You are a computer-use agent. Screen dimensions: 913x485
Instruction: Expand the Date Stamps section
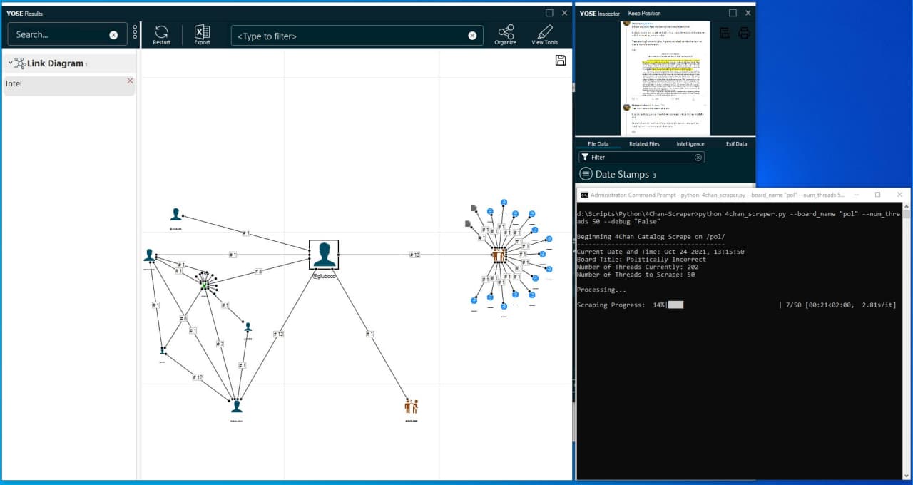pos(624,173)
